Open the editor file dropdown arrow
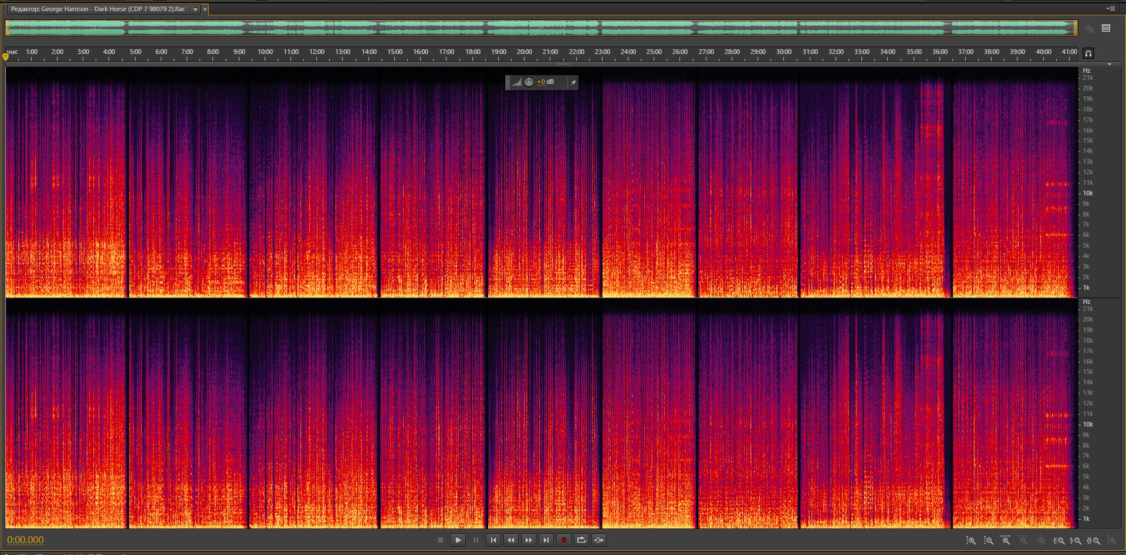Screen dimensions: 1126x555 pyautogui.click(x=195, y=9)
